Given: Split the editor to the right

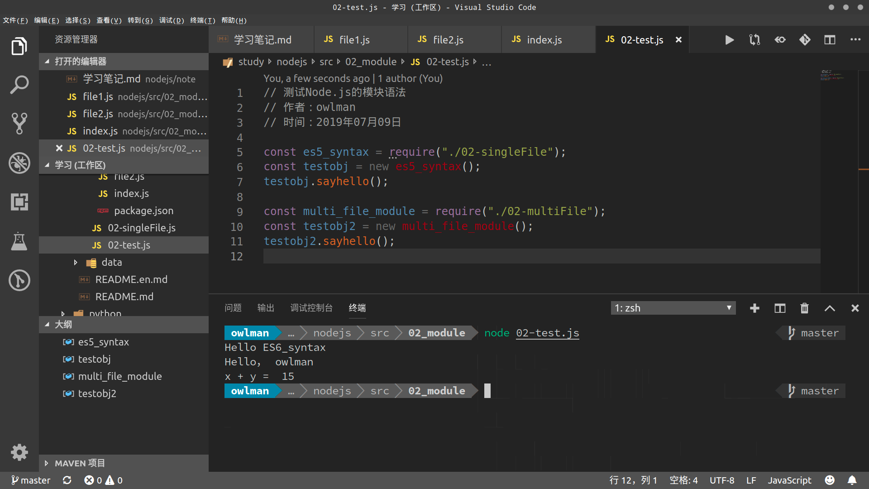Looking at the screenshot, I should [x=830, y=40].
